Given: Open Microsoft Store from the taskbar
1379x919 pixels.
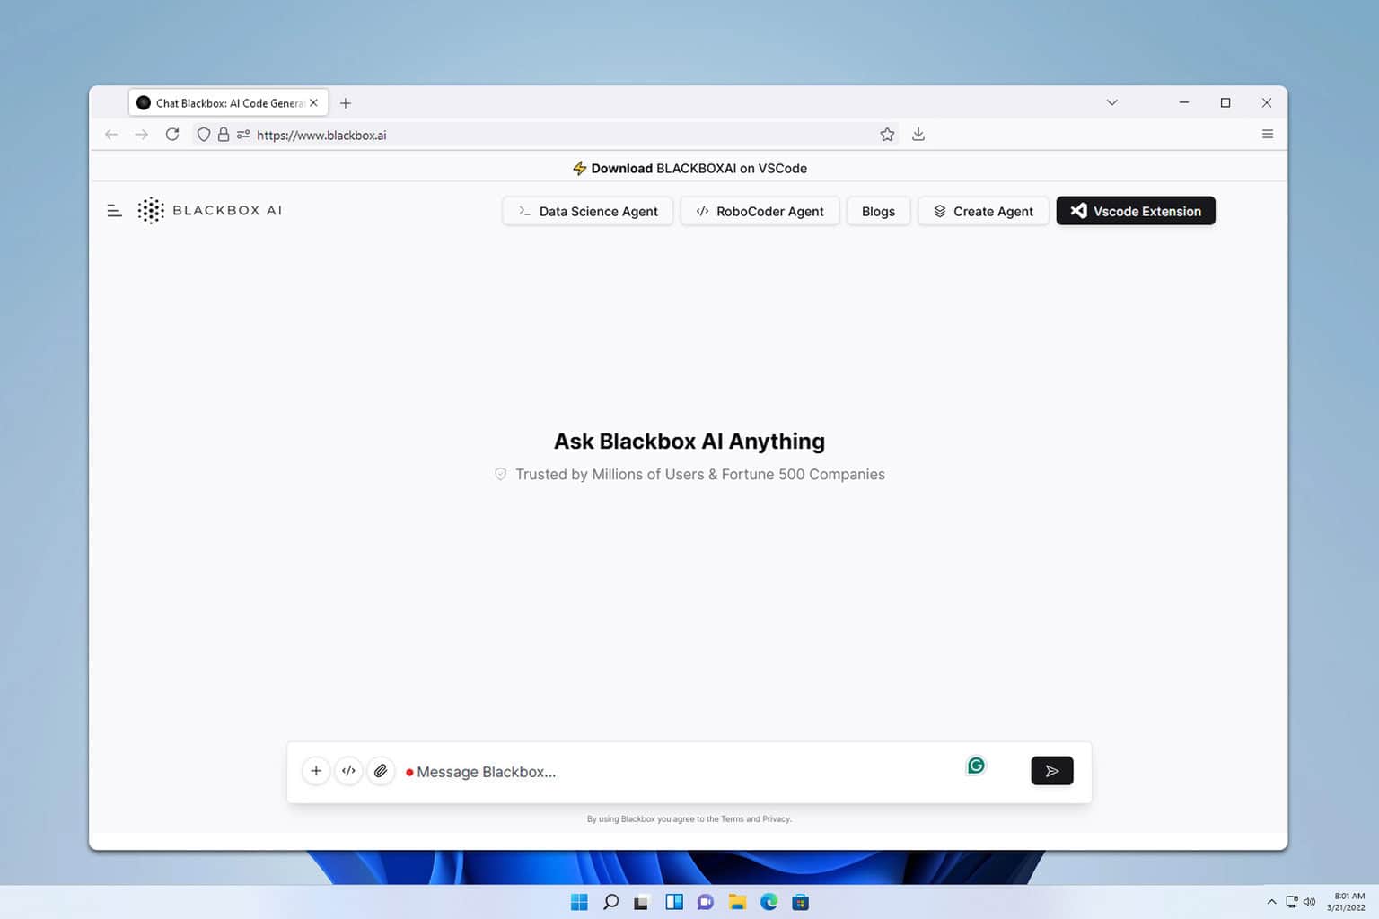Looking at the screenshot, I should (801, 902).
